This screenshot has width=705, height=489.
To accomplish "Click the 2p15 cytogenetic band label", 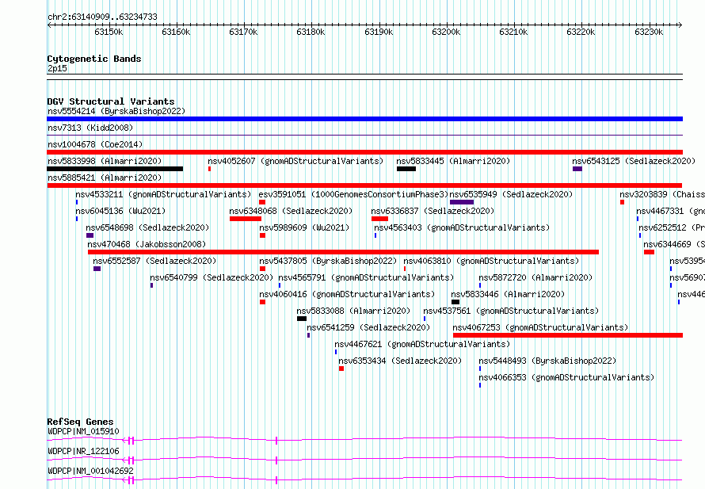I will coord(57,68).
